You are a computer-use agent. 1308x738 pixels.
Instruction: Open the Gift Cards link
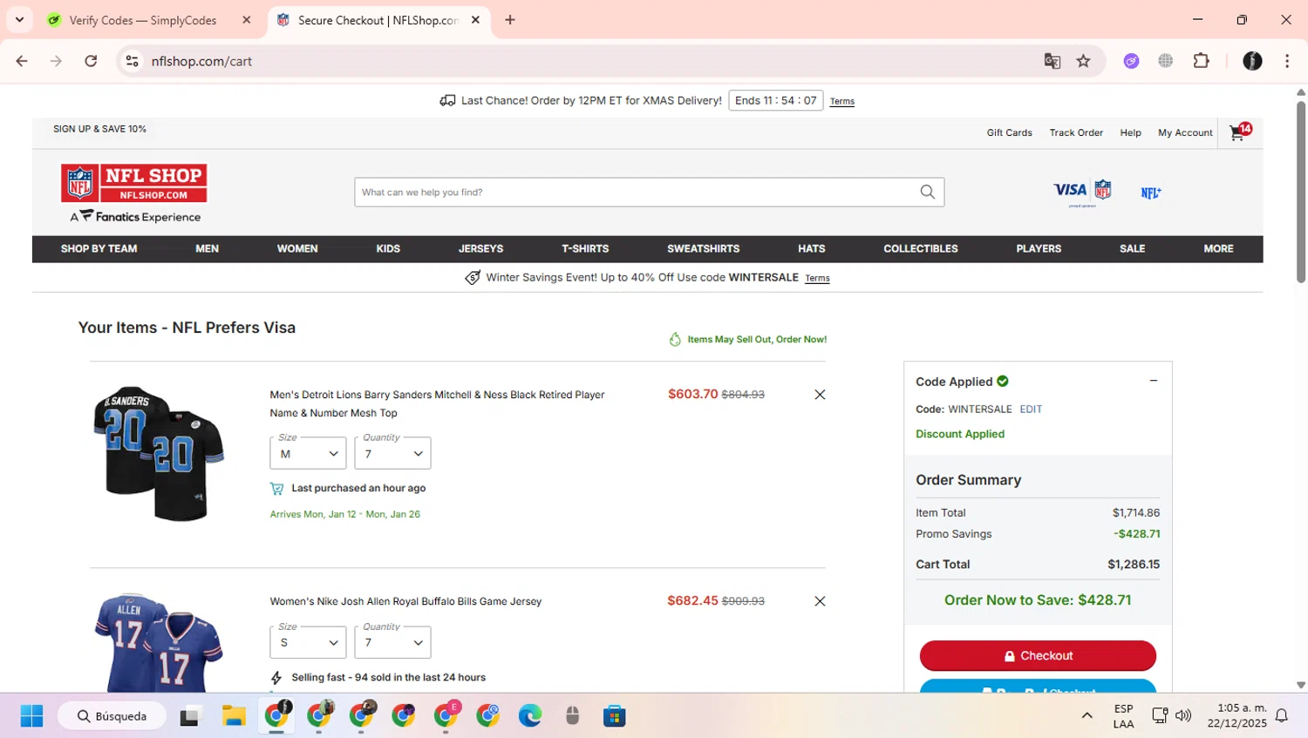pyautogui.click(x=1009, y=132)
